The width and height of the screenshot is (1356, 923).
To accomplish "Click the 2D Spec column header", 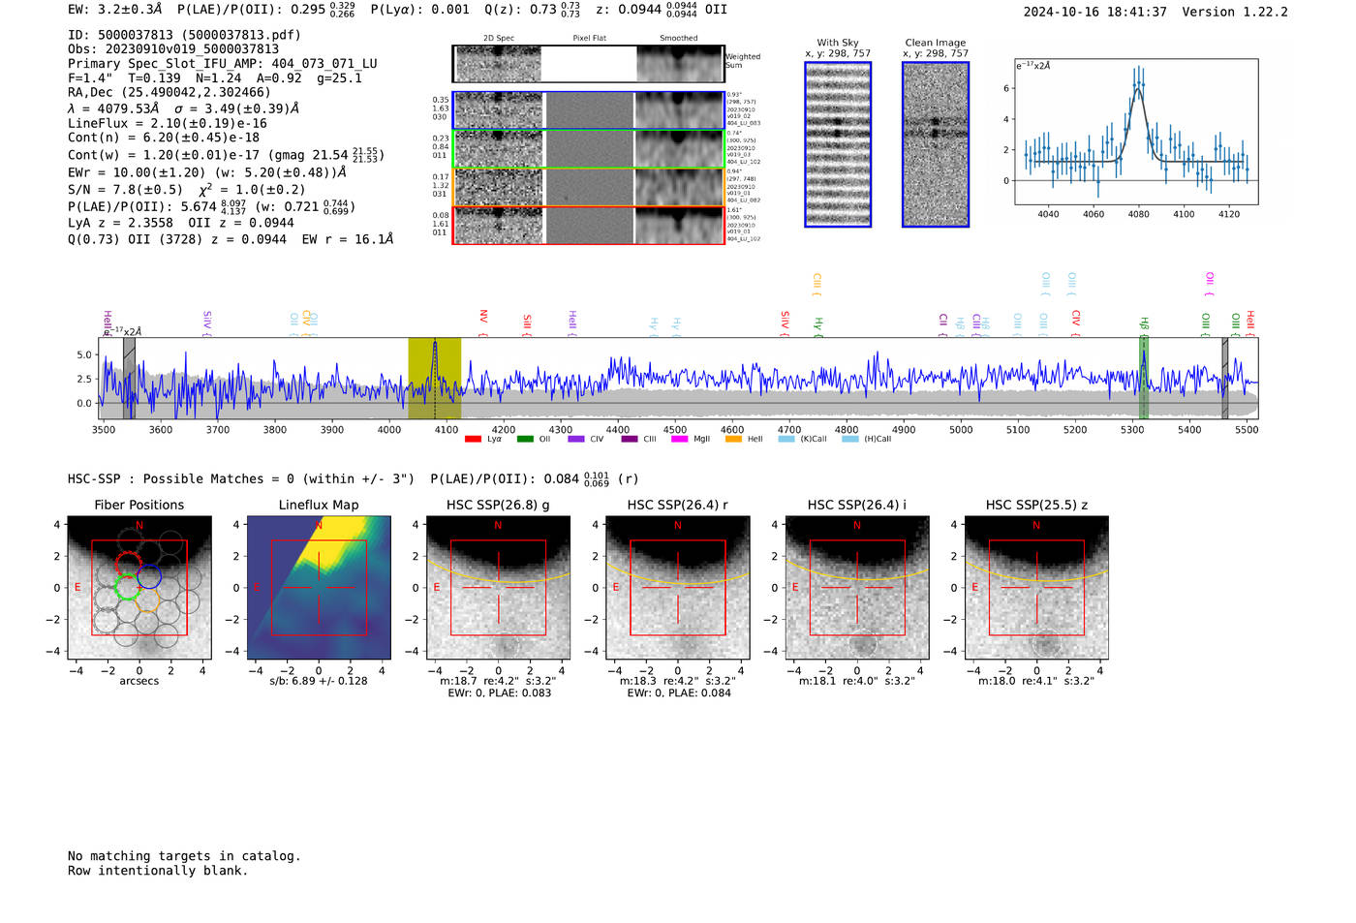I will tap(499, 39).
